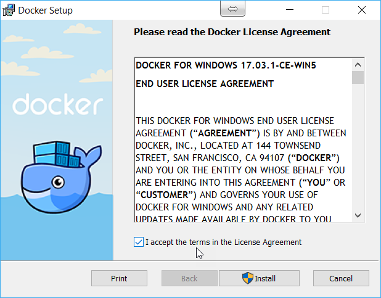Click the double-arrow resize toolbar button
The height and width of the screenshot is (298, 381).
point(232,9)
